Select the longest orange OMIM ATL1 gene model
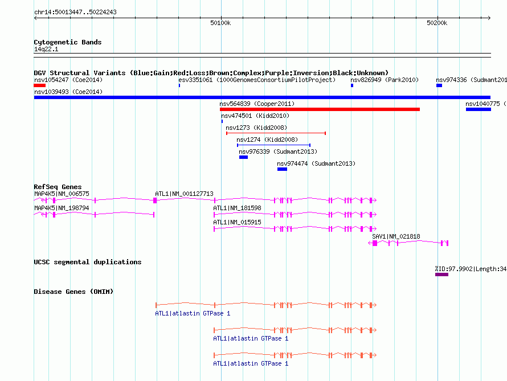 coord(266,305)
